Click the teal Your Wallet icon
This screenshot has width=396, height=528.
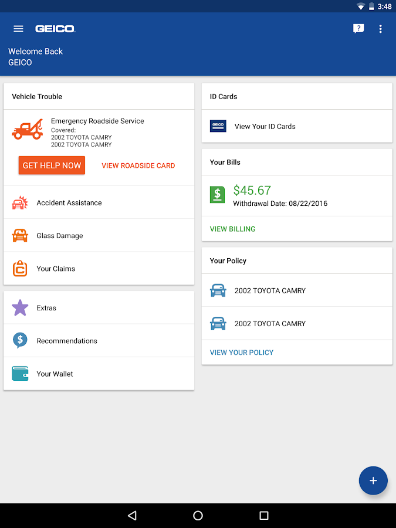(x=20, y=374)
